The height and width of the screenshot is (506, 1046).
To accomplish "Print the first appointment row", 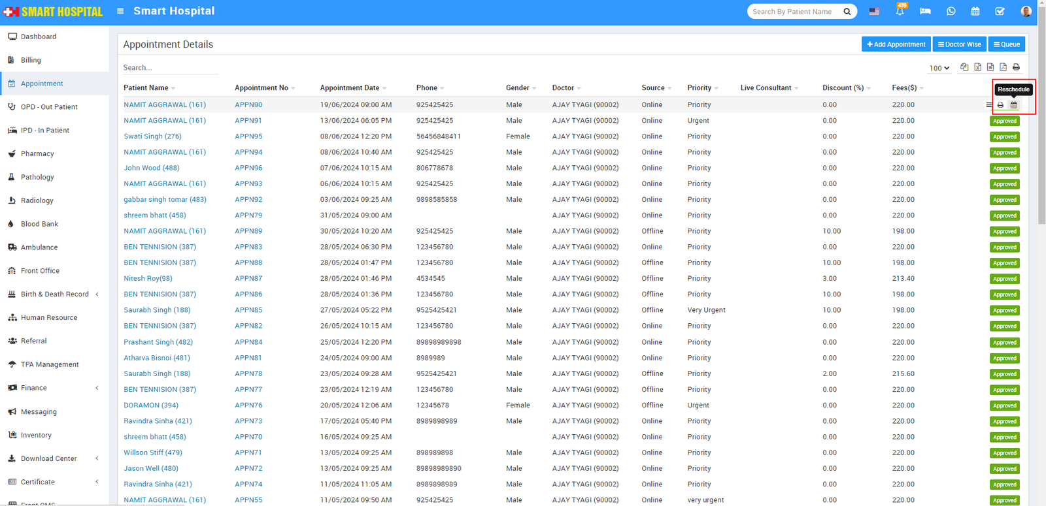I will (1000, 105).
